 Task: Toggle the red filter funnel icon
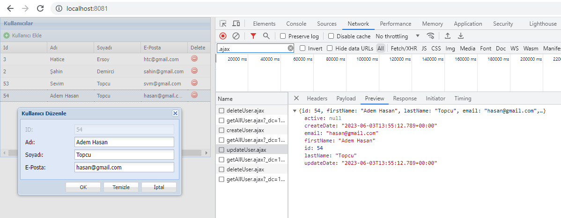click(253, 36)
